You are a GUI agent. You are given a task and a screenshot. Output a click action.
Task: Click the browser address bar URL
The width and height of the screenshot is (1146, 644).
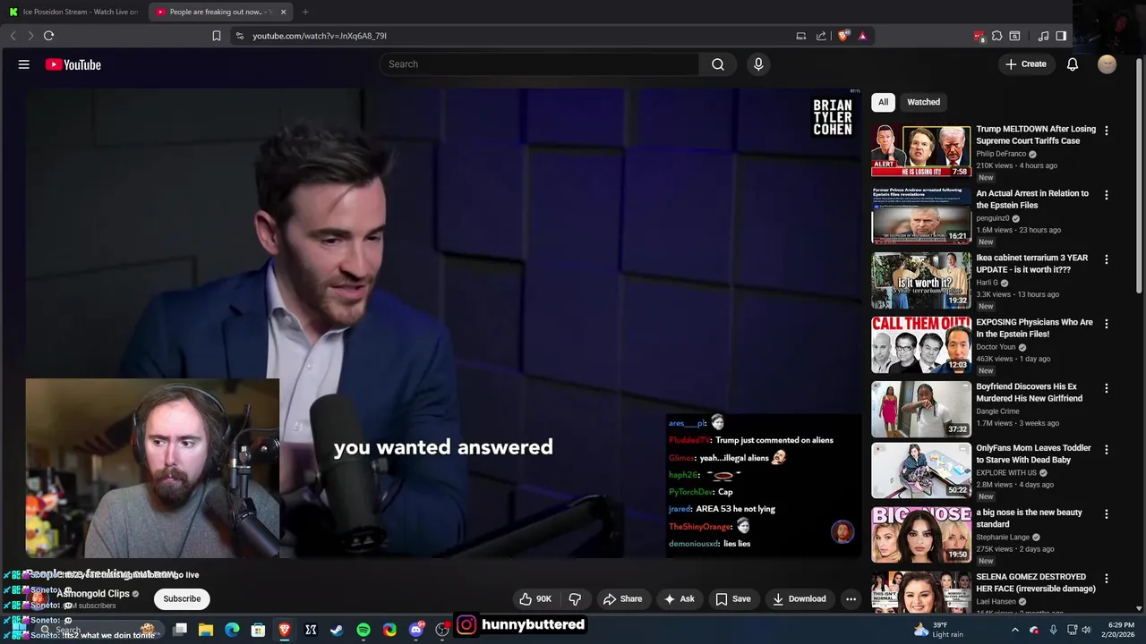pos(320,36)
